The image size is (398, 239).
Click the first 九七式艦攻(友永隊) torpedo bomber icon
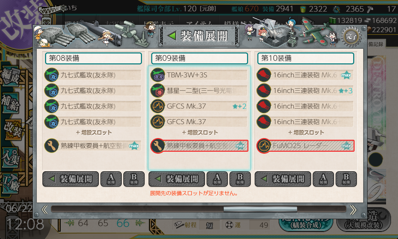click(51, 75)
